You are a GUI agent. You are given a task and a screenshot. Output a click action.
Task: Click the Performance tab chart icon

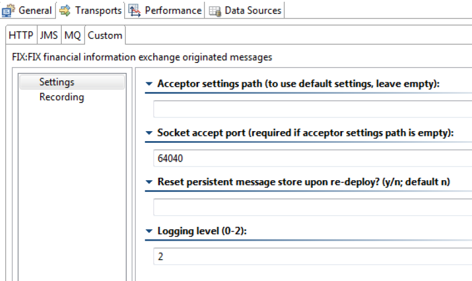point(135,10)
